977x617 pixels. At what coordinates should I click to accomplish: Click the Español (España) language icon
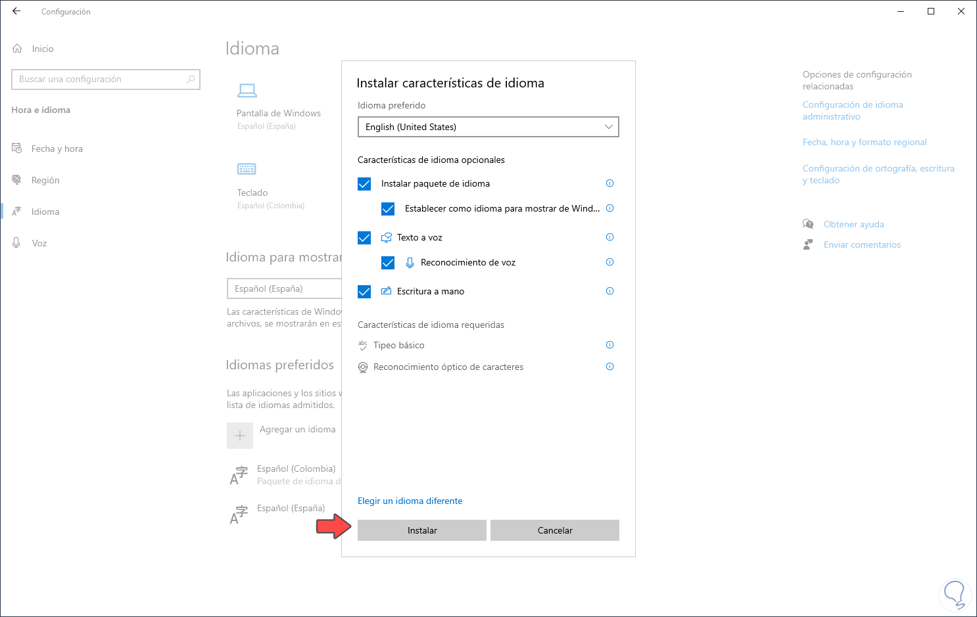(239, 515)
